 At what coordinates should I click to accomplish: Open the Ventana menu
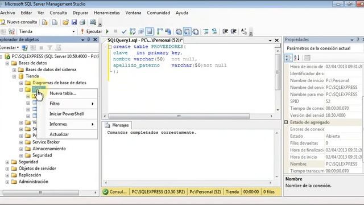(x=133, y=13)
